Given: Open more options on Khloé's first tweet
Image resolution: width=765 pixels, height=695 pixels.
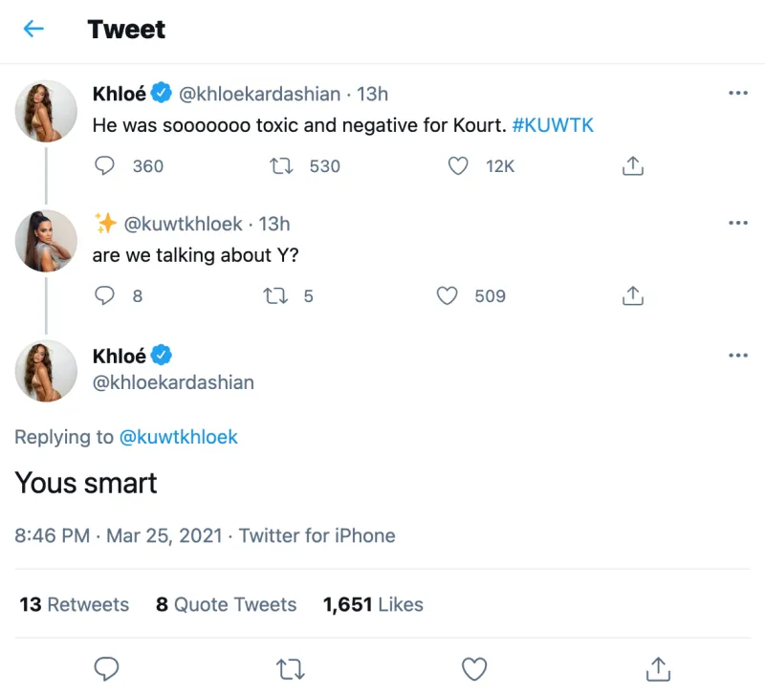Looking at the screenshot, I should pyautogui.click(x=738, y=93).
